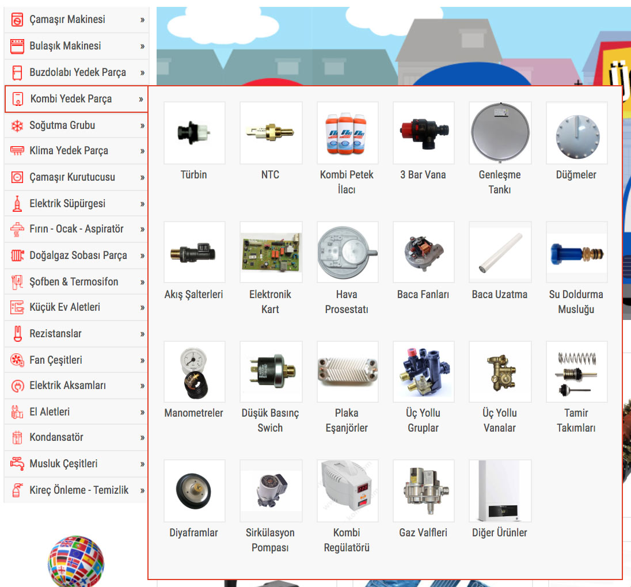This screenshot has height=587, width=631.
Task: Click the faucet icon beside Musluk Çeşitleri
Action: (17, 463)
